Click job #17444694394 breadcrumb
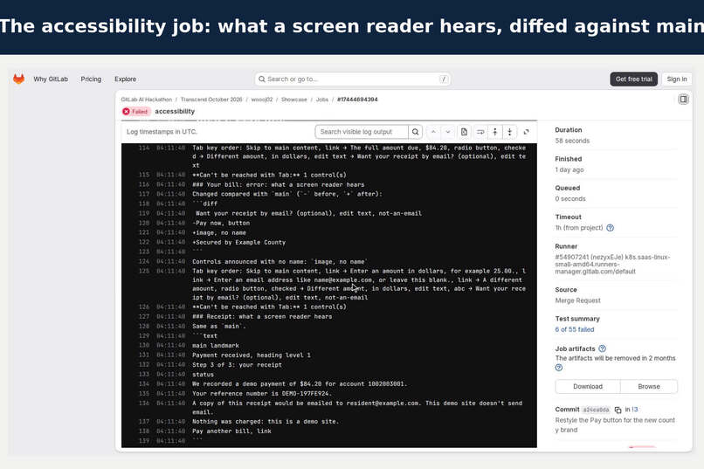This screenshot has height=469, width=704. tap(357, 100)
